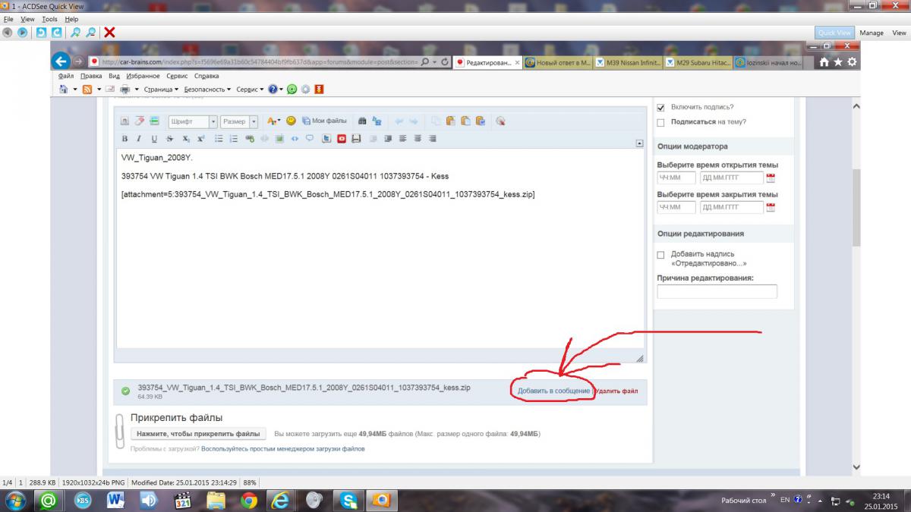Open the 'Страница' dropdown in browser toolbar
The width and height of the screenshot is (911, 512).
point(161,89)
